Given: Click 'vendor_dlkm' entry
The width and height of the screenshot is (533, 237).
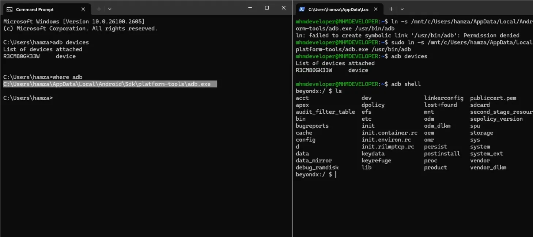Looking at the screenshot, I should point(488,168).
